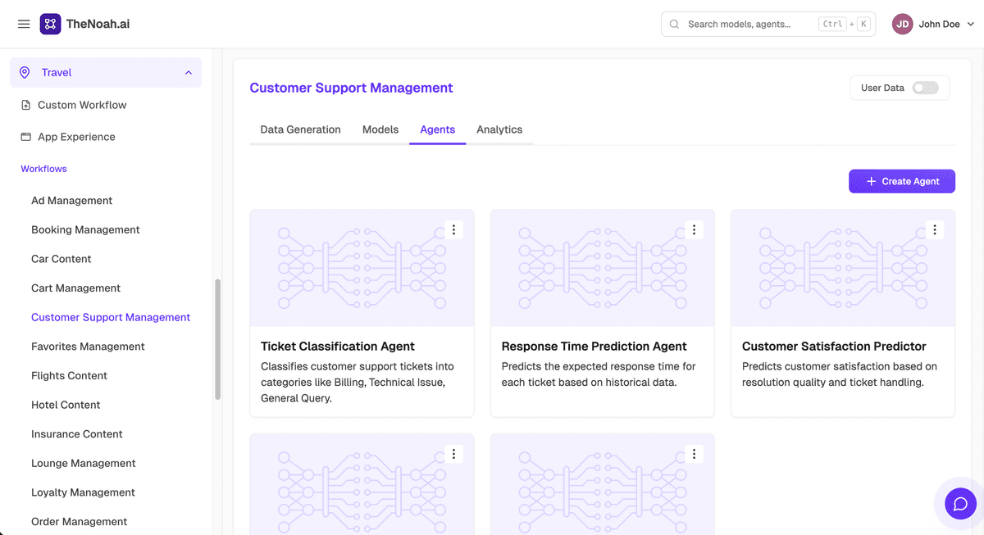The width and height of the screenshot is (984, 535).
Task: Click the JD user avatar
Action: click(x=902, y=25)
